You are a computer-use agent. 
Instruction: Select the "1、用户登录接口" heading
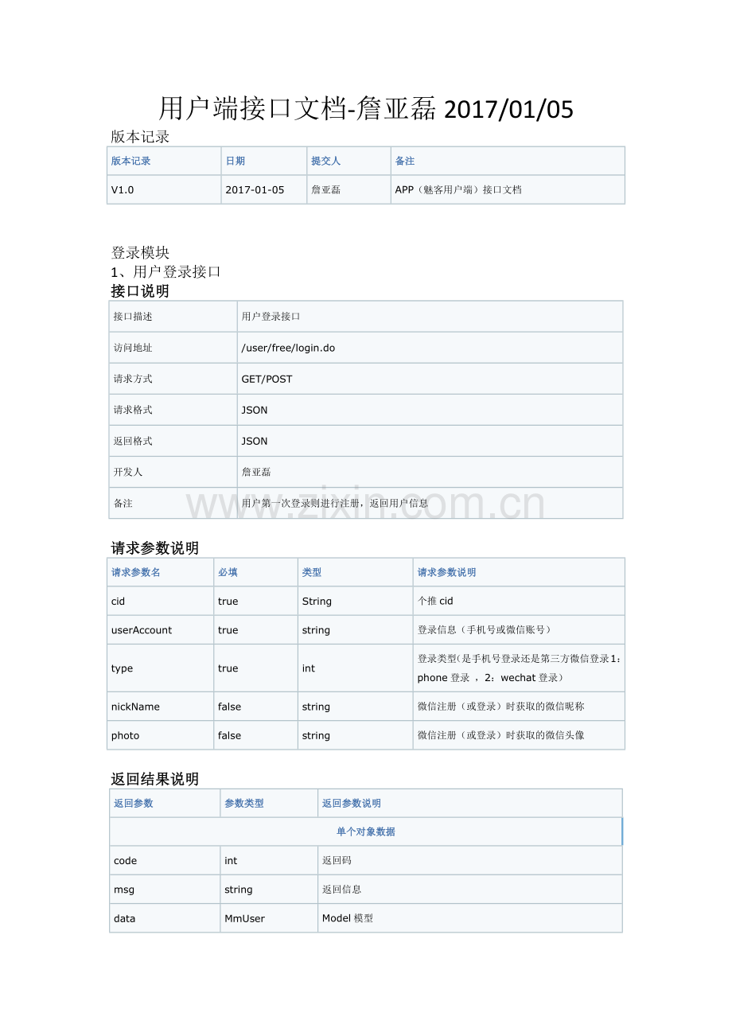coord(165,272)
